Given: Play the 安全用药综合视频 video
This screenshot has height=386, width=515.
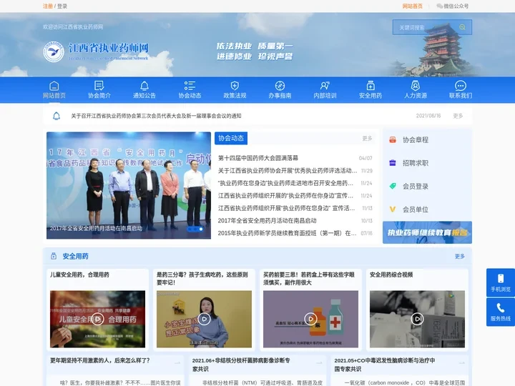Looking at the screenshot, I should point(417,319).
